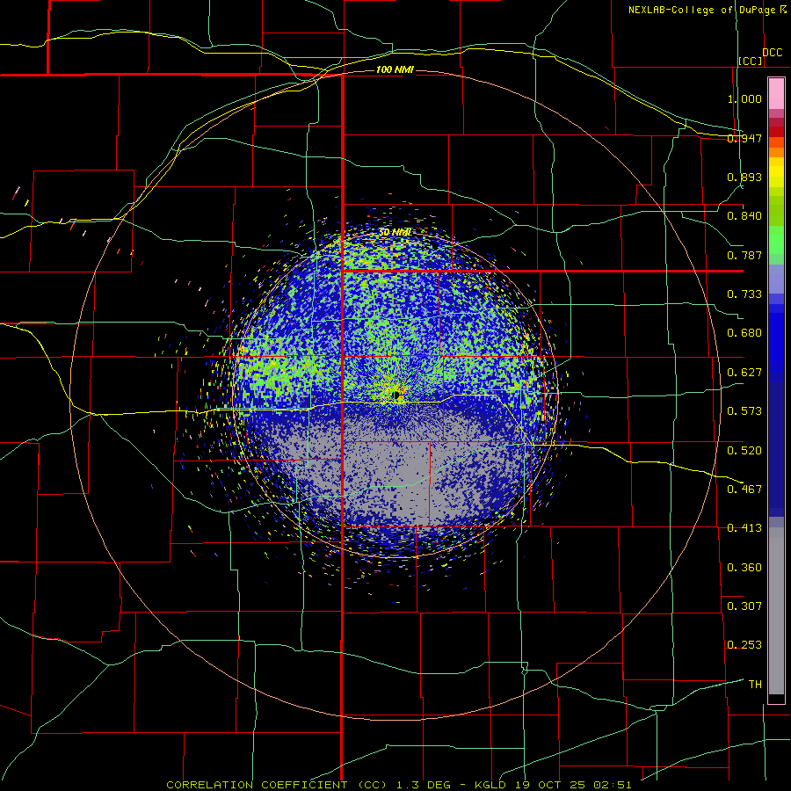Click the TH threshold label
Image resolution: width=791 pixels, height=791 pixels.
coord(755,685)
